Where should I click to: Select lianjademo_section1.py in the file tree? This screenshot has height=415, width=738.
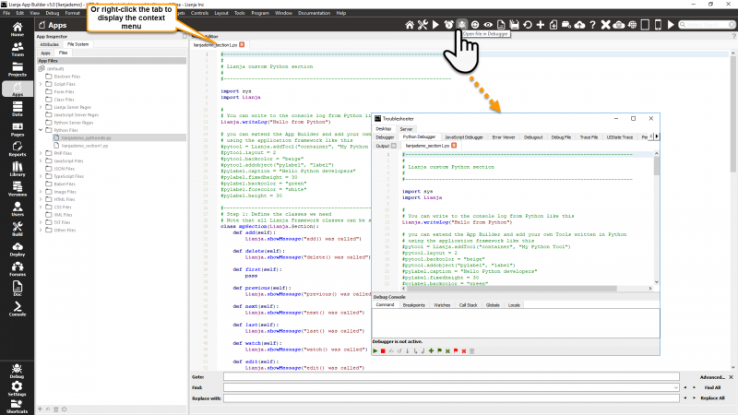[x=85, y=146]
